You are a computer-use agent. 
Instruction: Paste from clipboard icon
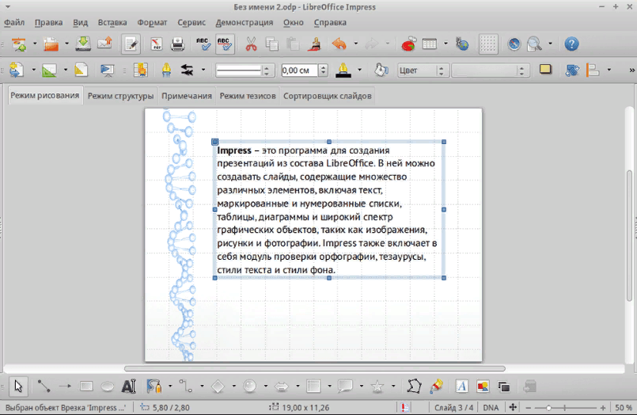[x=293, y=44]
